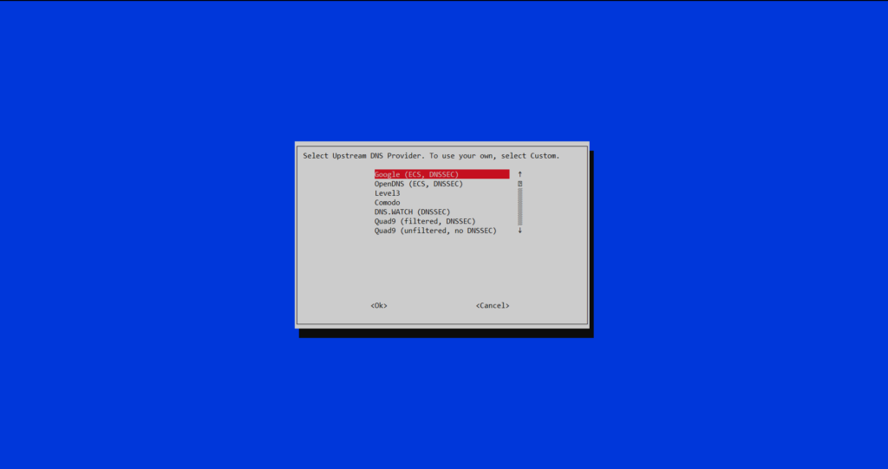Click empty space between list and buttons
This screenshot has width=888, height=469.
(x=442, y=269)
